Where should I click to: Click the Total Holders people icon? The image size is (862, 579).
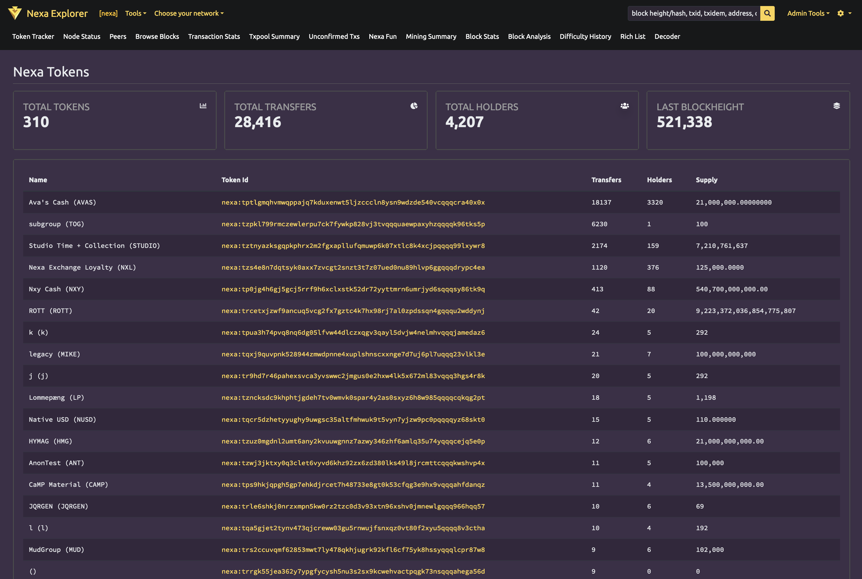pos(625,106)
